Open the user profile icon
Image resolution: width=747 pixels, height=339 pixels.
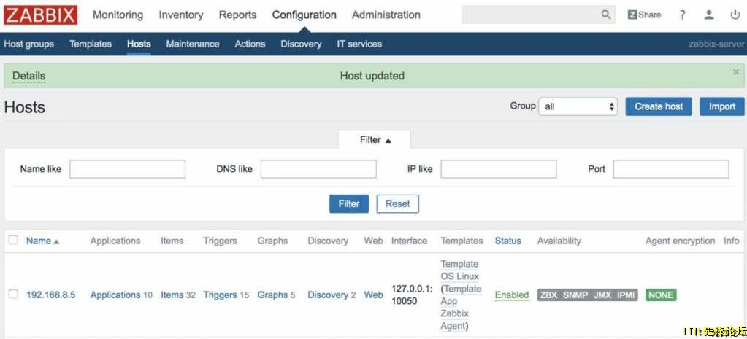pos(709,15)
